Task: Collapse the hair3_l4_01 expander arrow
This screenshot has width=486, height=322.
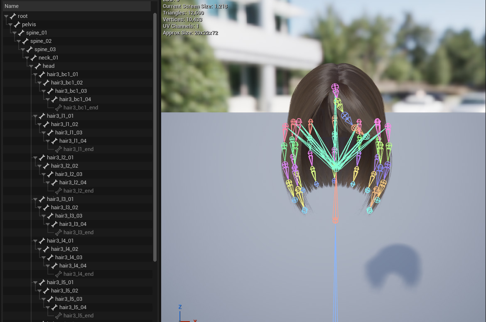Action: pos(35,241)
